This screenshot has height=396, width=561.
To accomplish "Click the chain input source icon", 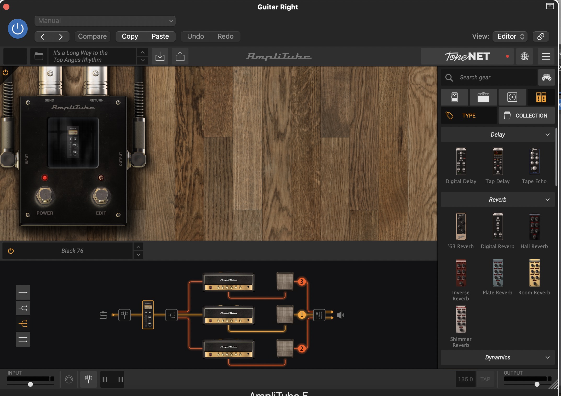I will click(104, 315).
